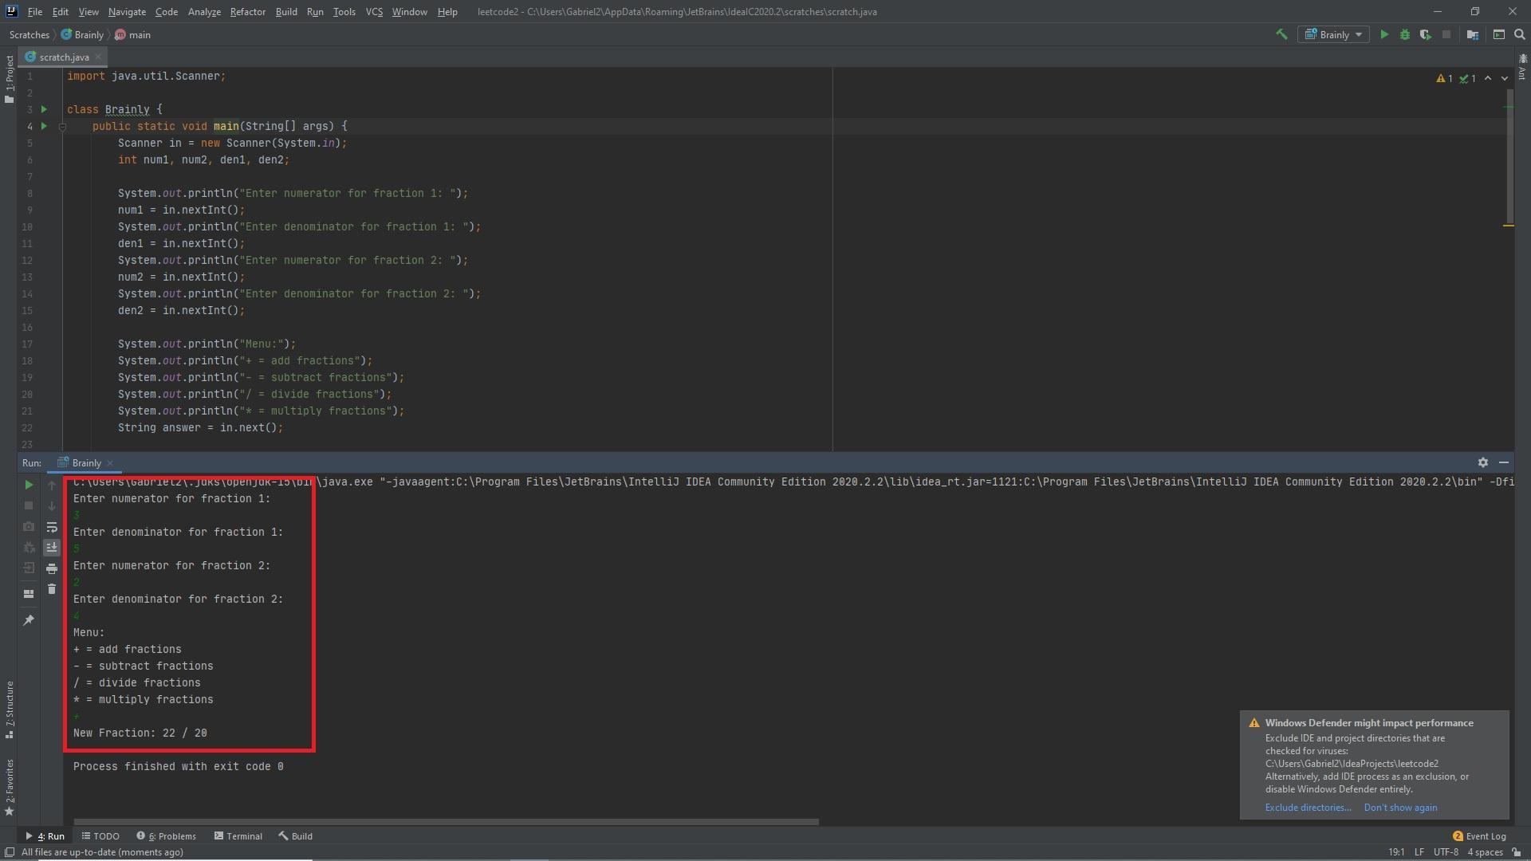The image size is (1531, 861).
Task: Print the console output
Action: 52,568
